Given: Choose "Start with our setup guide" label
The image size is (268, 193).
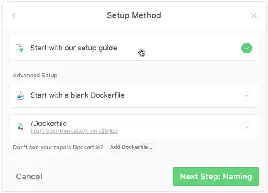Looking at the screenshot, I should pyautogui.click(x=74, y=48).
